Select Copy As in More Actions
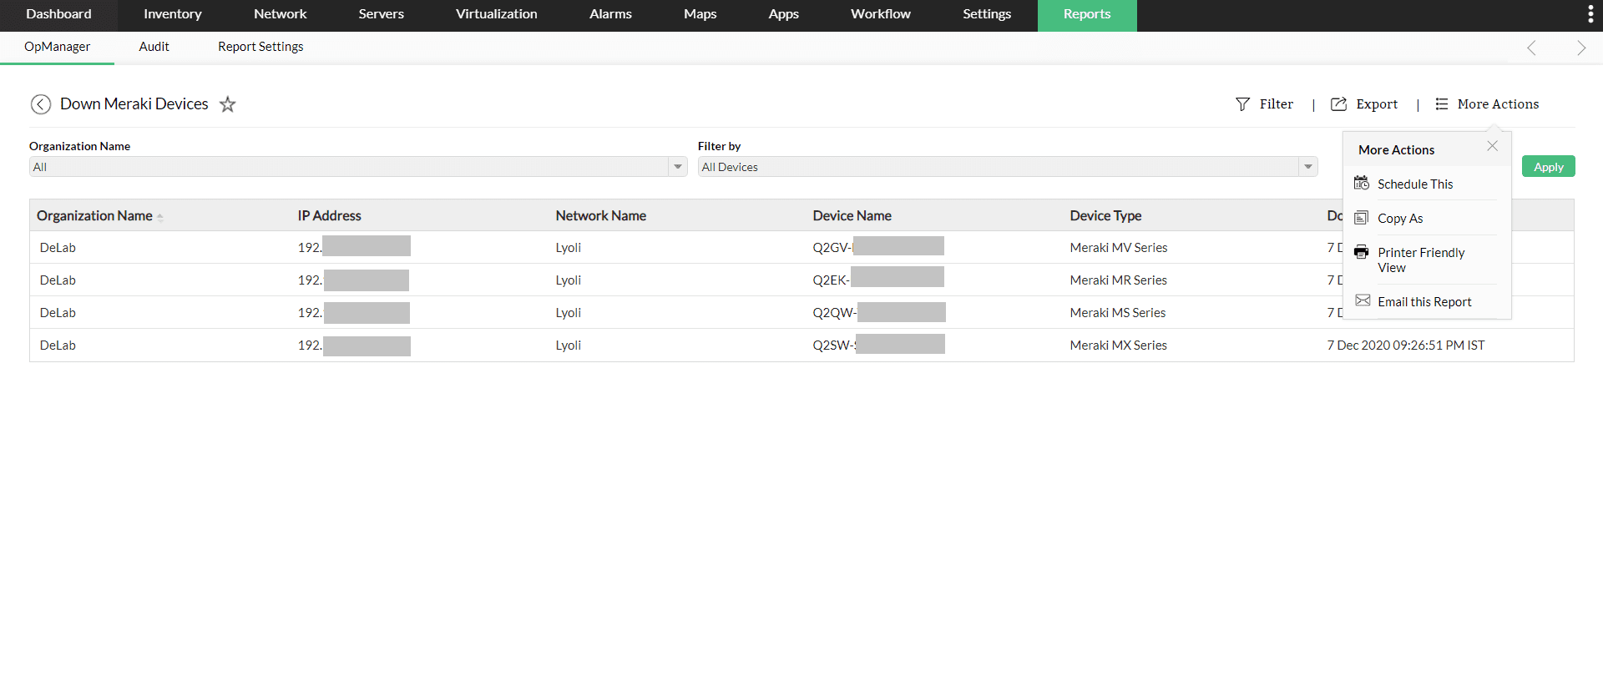The height and width of the screenshot is (681, 1603). click(1400, 219)
